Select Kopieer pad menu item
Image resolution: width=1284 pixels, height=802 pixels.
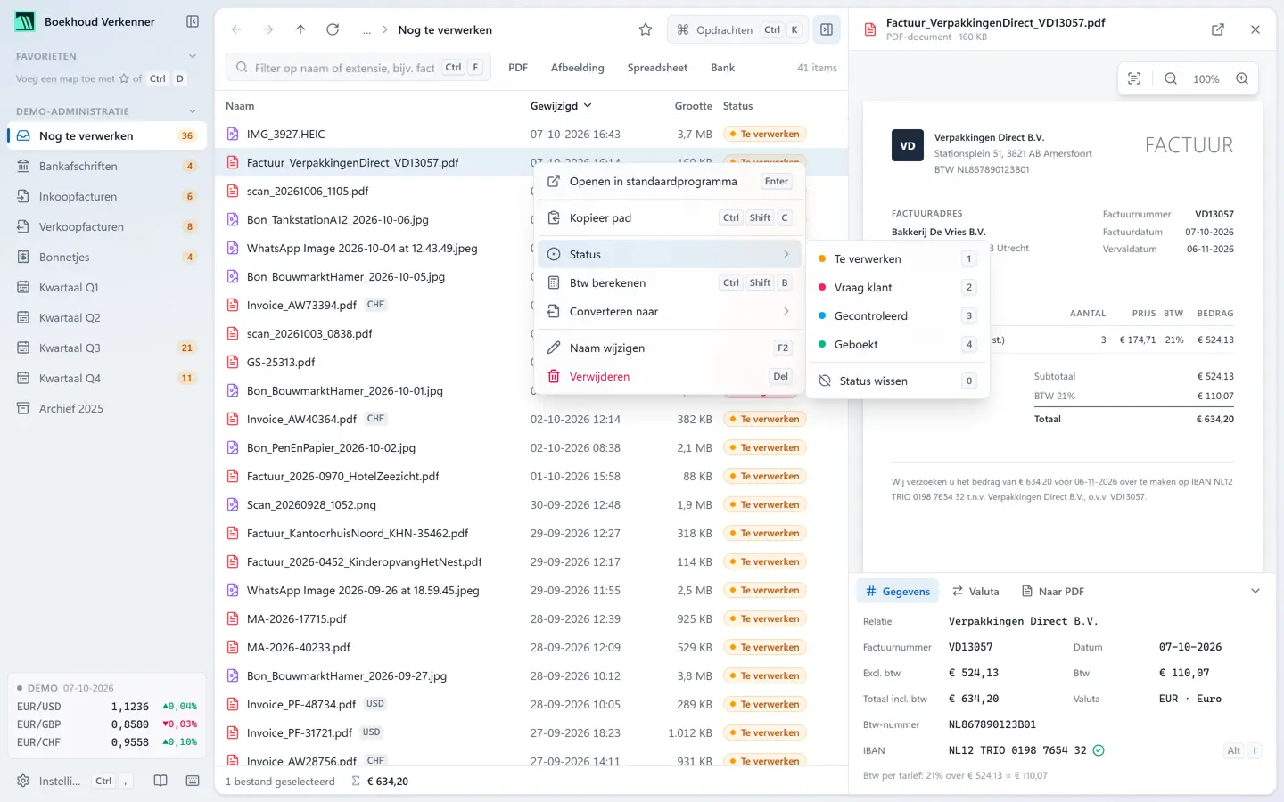point(669,217)
